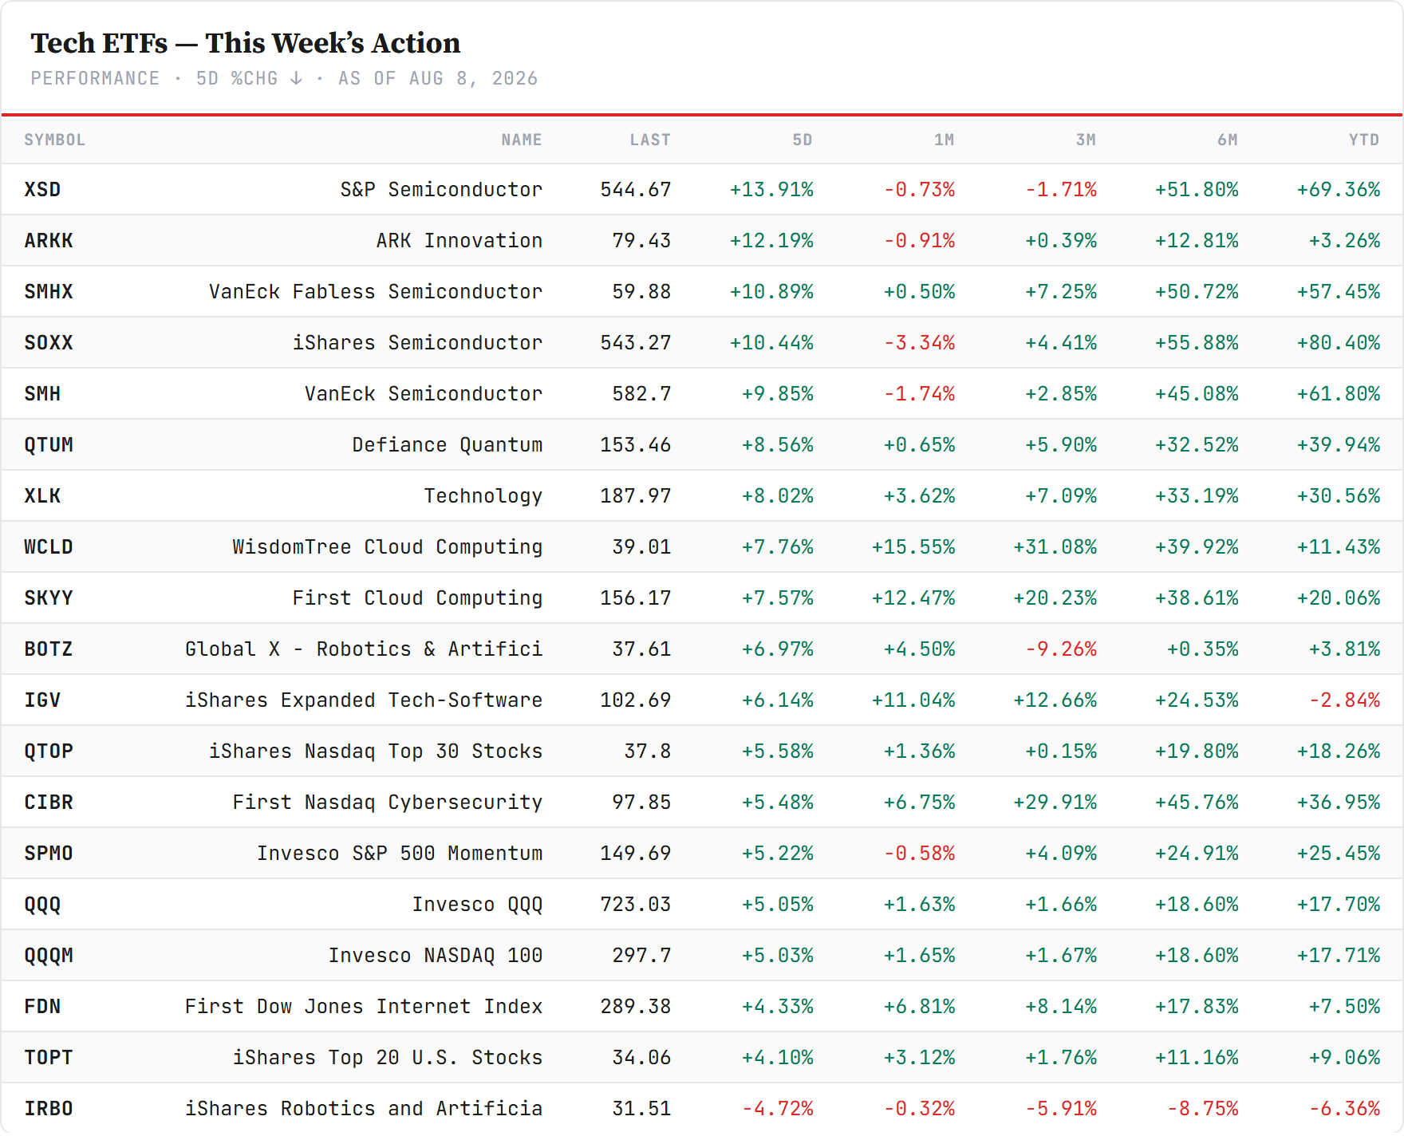This screenshot has width=1404, height=1136.
Task: Select the IRBO ticker
Action: [x=49, y=1109]
